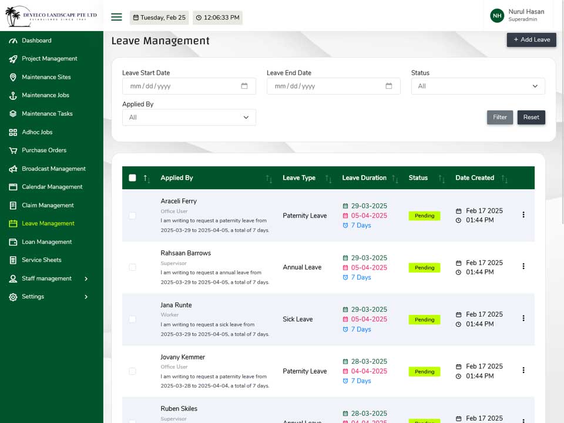The width and height of the screenshot is (564, 423).
Task: Click the rocket icon for Project Management
Action: click(13, 59)
